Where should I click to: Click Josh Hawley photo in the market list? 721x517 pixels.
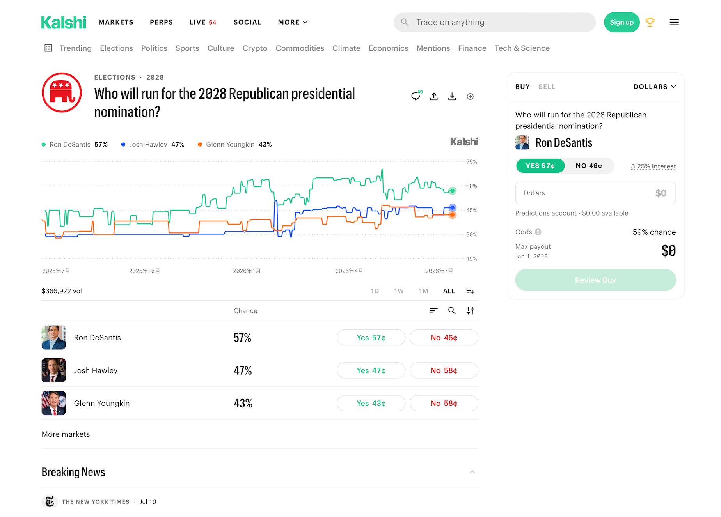pyautogui.click(x=54, y=370)
